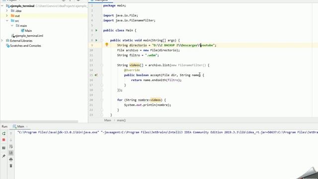Jump down the stack trace
Viewport: 318px width, 179px height.
click(11, 140)
